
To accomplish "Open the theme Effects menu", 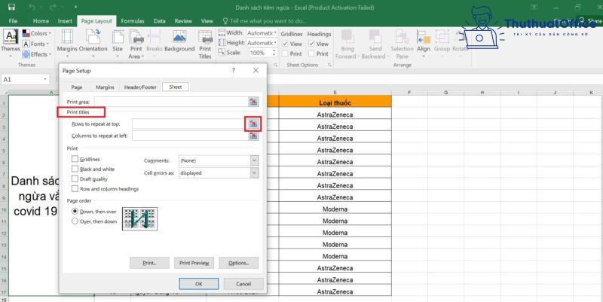I will 37,54.
